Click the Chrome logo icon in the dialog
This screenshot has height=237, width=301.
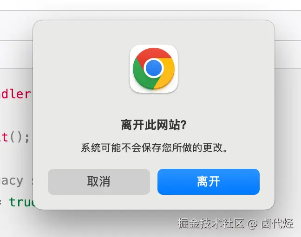click(x=154, y=69)
